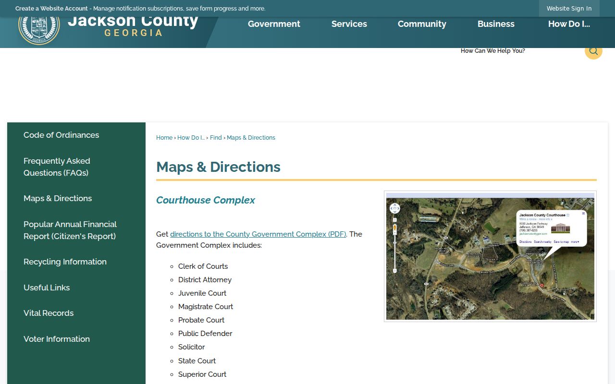Click the courthouse aerial map image
This screenshot has width=615, height=384.
490,256
